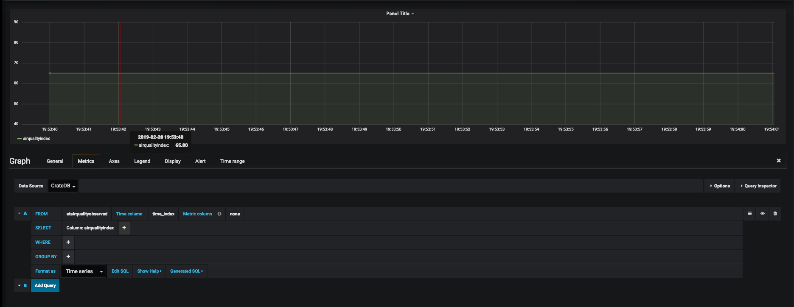This screenshot has height=307, width=794.
Task: Edit the Column: airqualityindex select segment
Action: (x=90, y=228)
